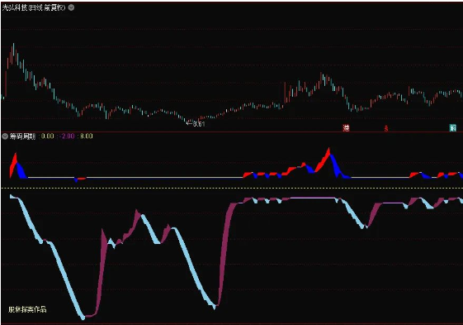Select the purple -2.00 indicator value

pos(67,136)
